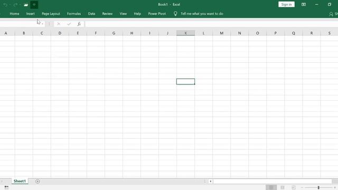Click the Enter checkmark formula bar icon

tap(69, 24)
